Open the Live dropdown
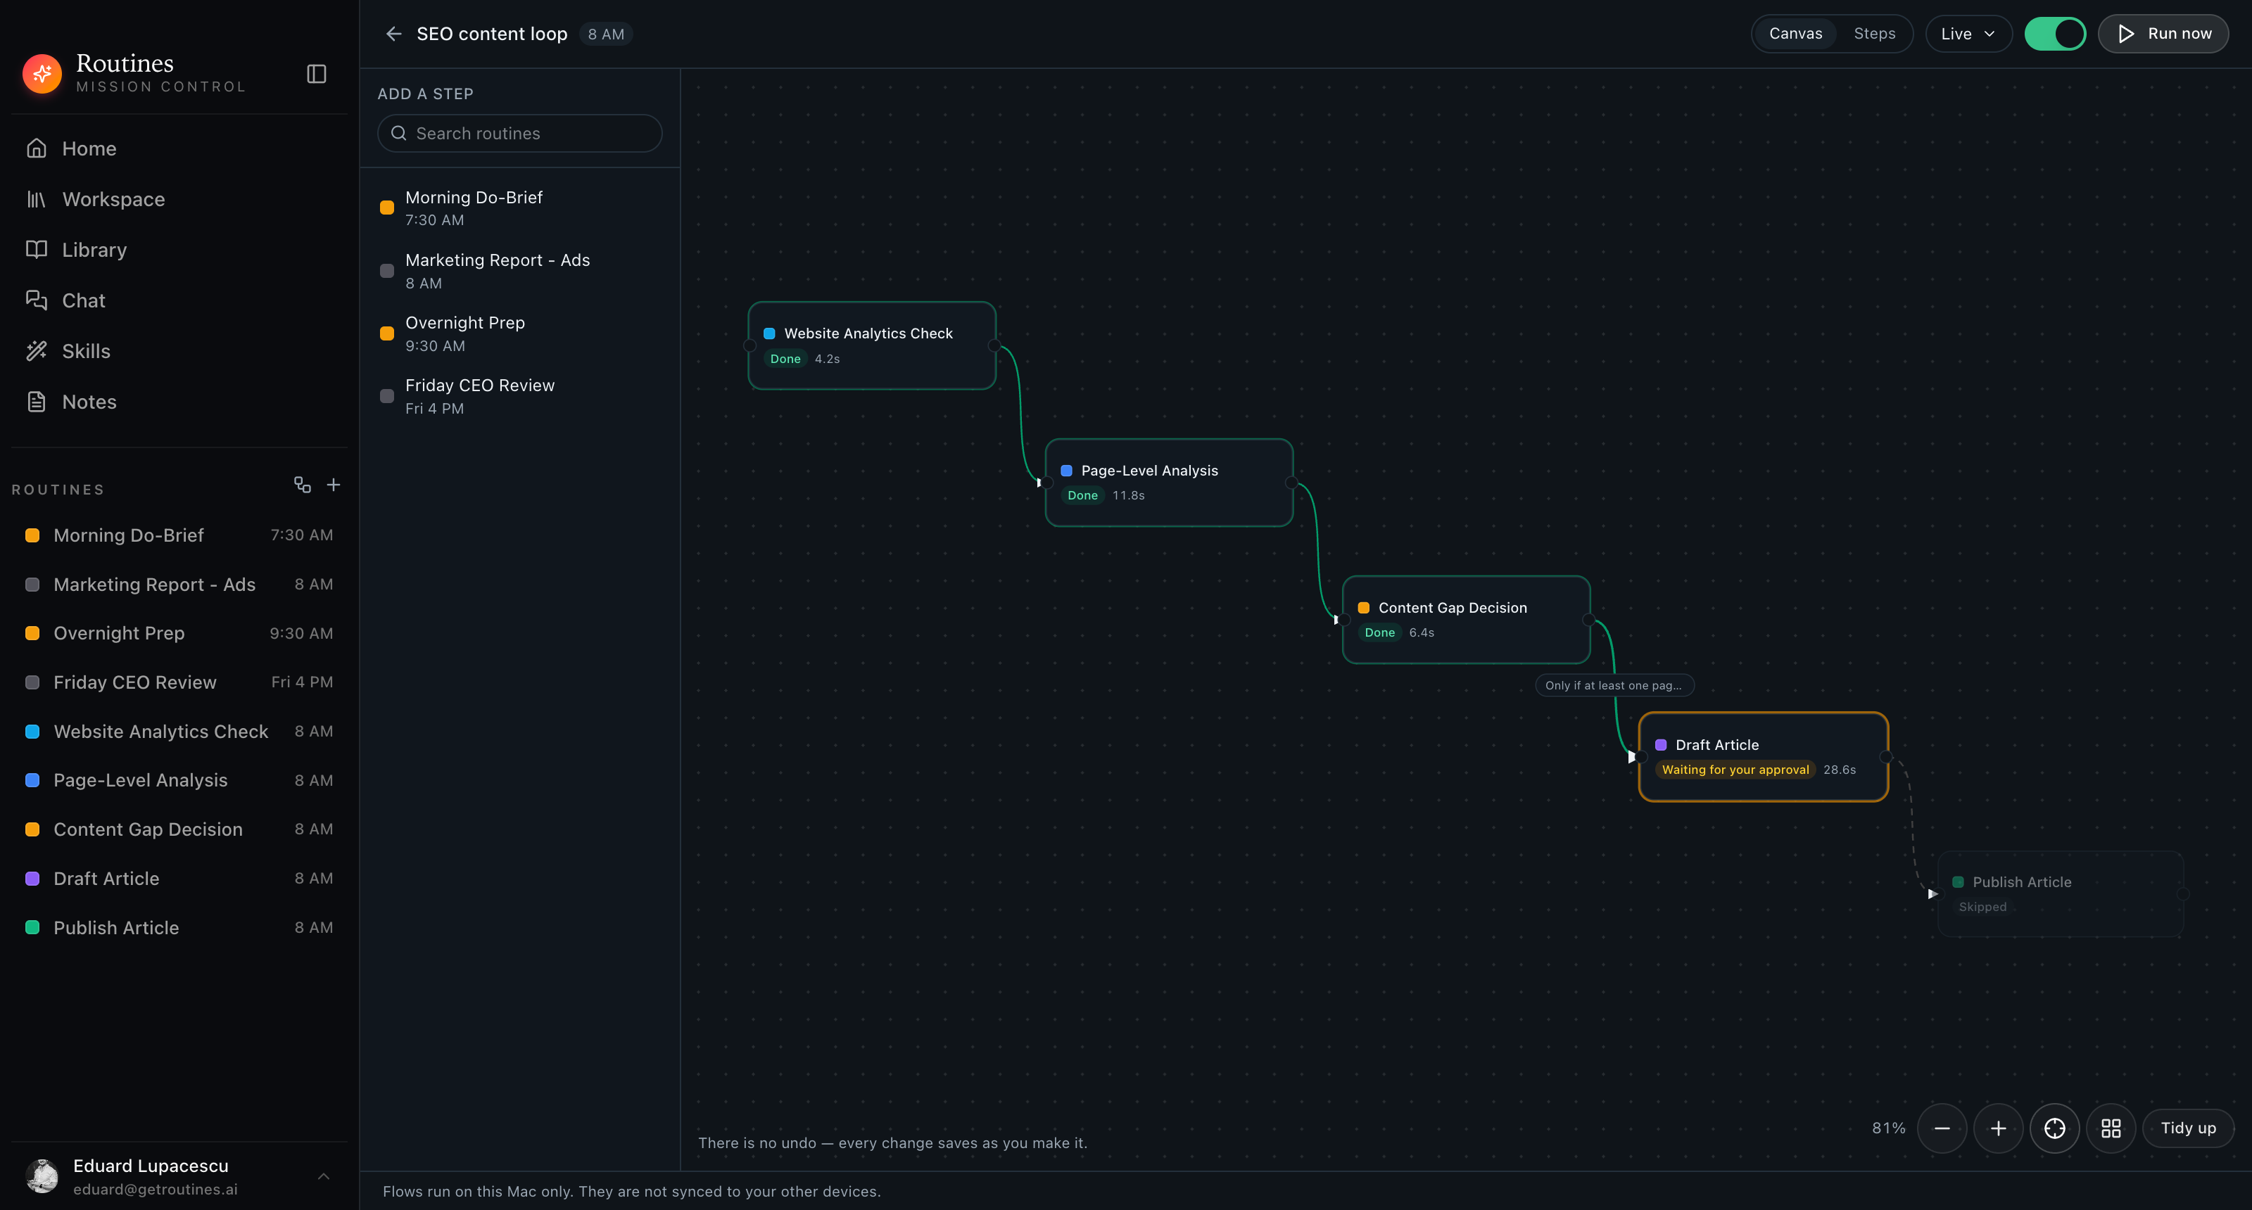 pyautogui.click(x=1968, y=34)
